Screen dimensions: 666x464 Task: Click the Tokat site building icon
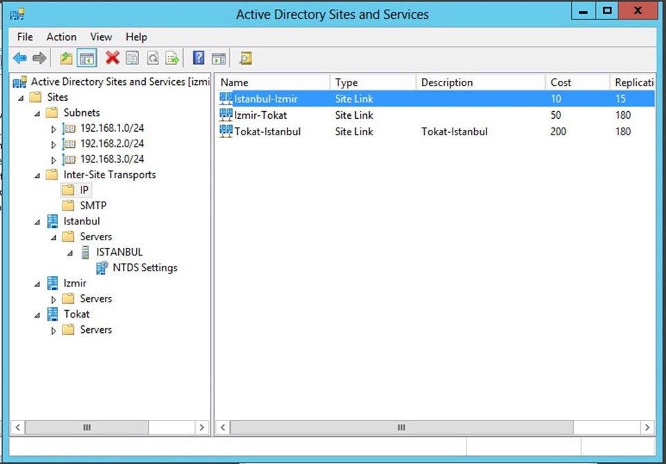click(53, 314)
